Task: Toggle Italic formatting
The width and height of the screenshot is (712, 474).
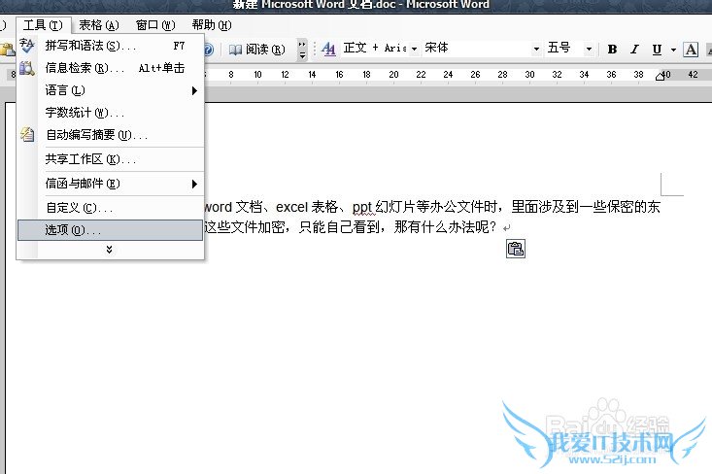Action: point(634,49)
